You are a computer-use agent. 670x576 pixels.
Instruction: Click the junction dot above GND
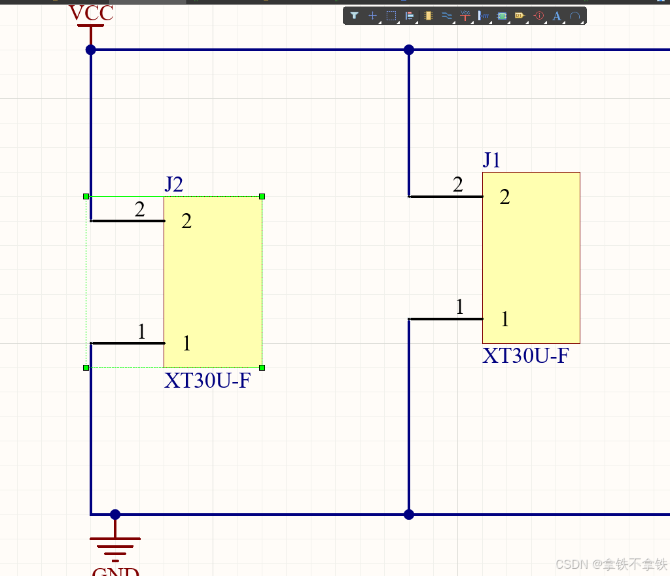(x=115, y=515)
